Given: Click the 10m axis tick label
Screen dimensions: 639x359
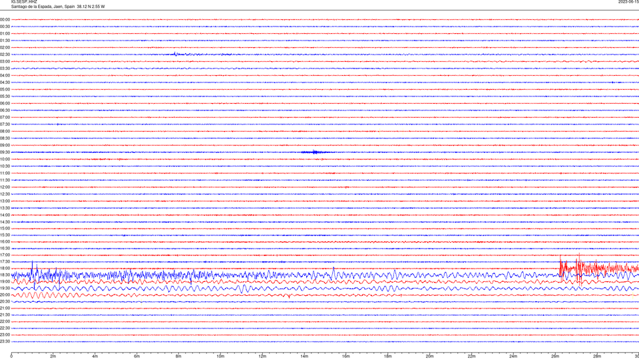Looking at the screenshot, I should click(220, 356).
